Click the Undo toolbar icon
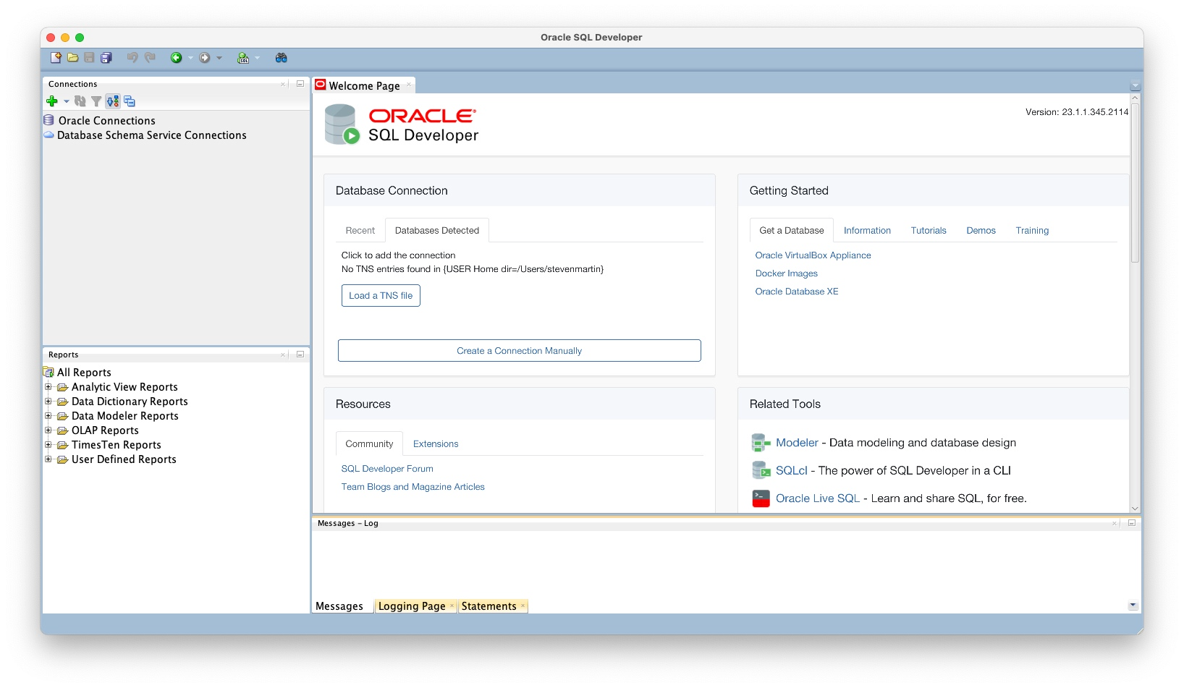 click(x=132, y=58)
